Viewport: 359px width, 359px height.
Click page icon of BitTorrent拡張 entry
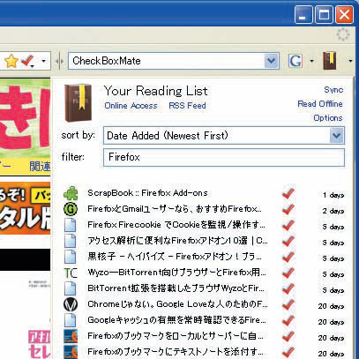(71, 288)
